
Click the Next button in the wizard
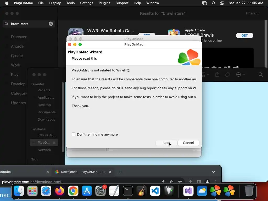pyautogui.click(x=166, y=143)
